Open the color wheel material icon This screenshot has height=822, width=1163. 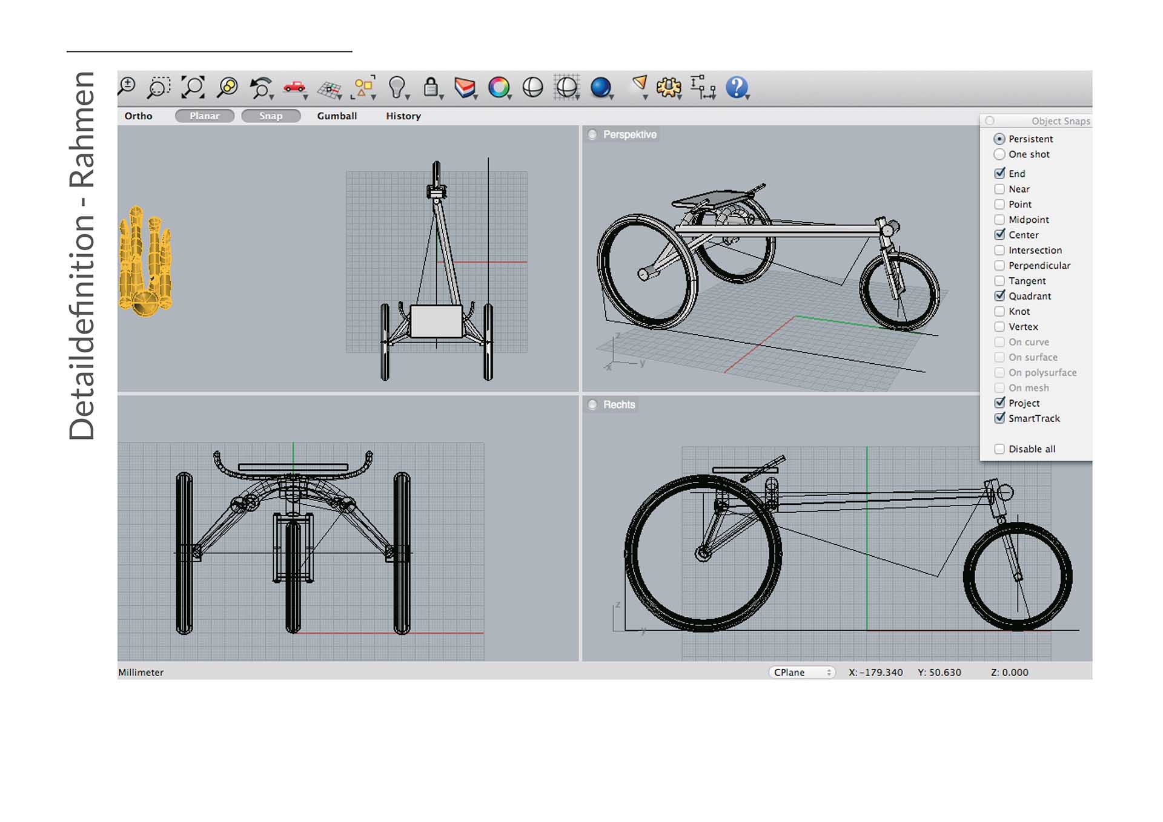[499, 88]
